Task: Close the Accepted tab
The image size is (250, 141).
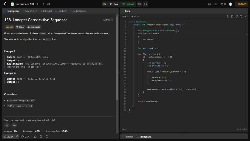Action: pos(36,11)
